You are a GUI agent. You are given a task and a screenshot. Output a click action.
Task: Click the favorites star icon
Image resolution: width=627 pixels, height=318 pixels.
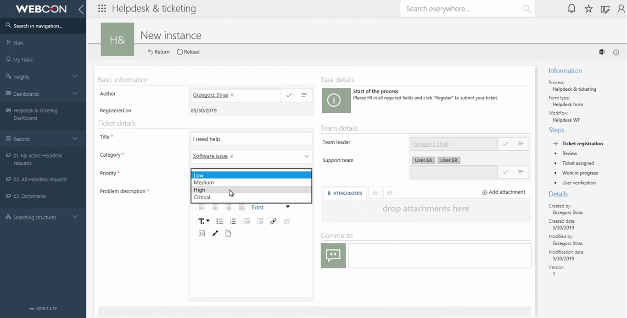(588, 9)
